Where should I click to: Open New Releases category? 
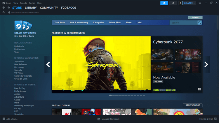21,64
